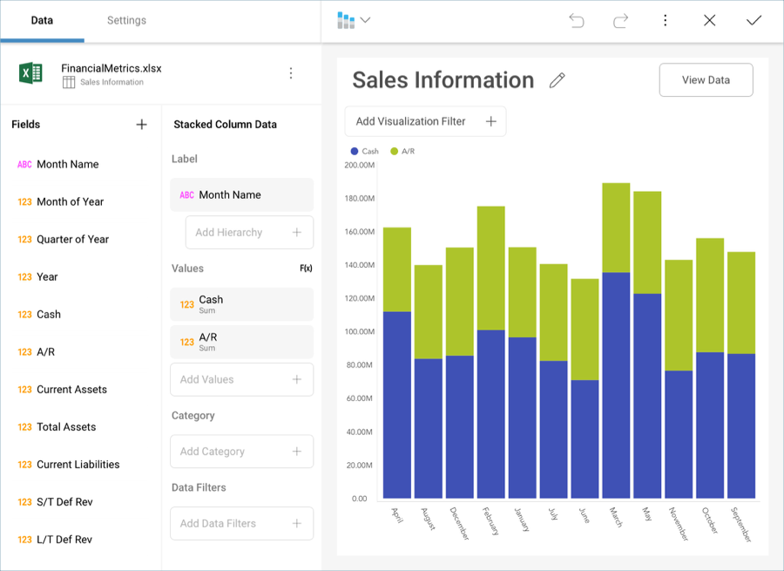Click Add Visualization Filter button
The width and height of the screenshot is (784, 571).
425,121
